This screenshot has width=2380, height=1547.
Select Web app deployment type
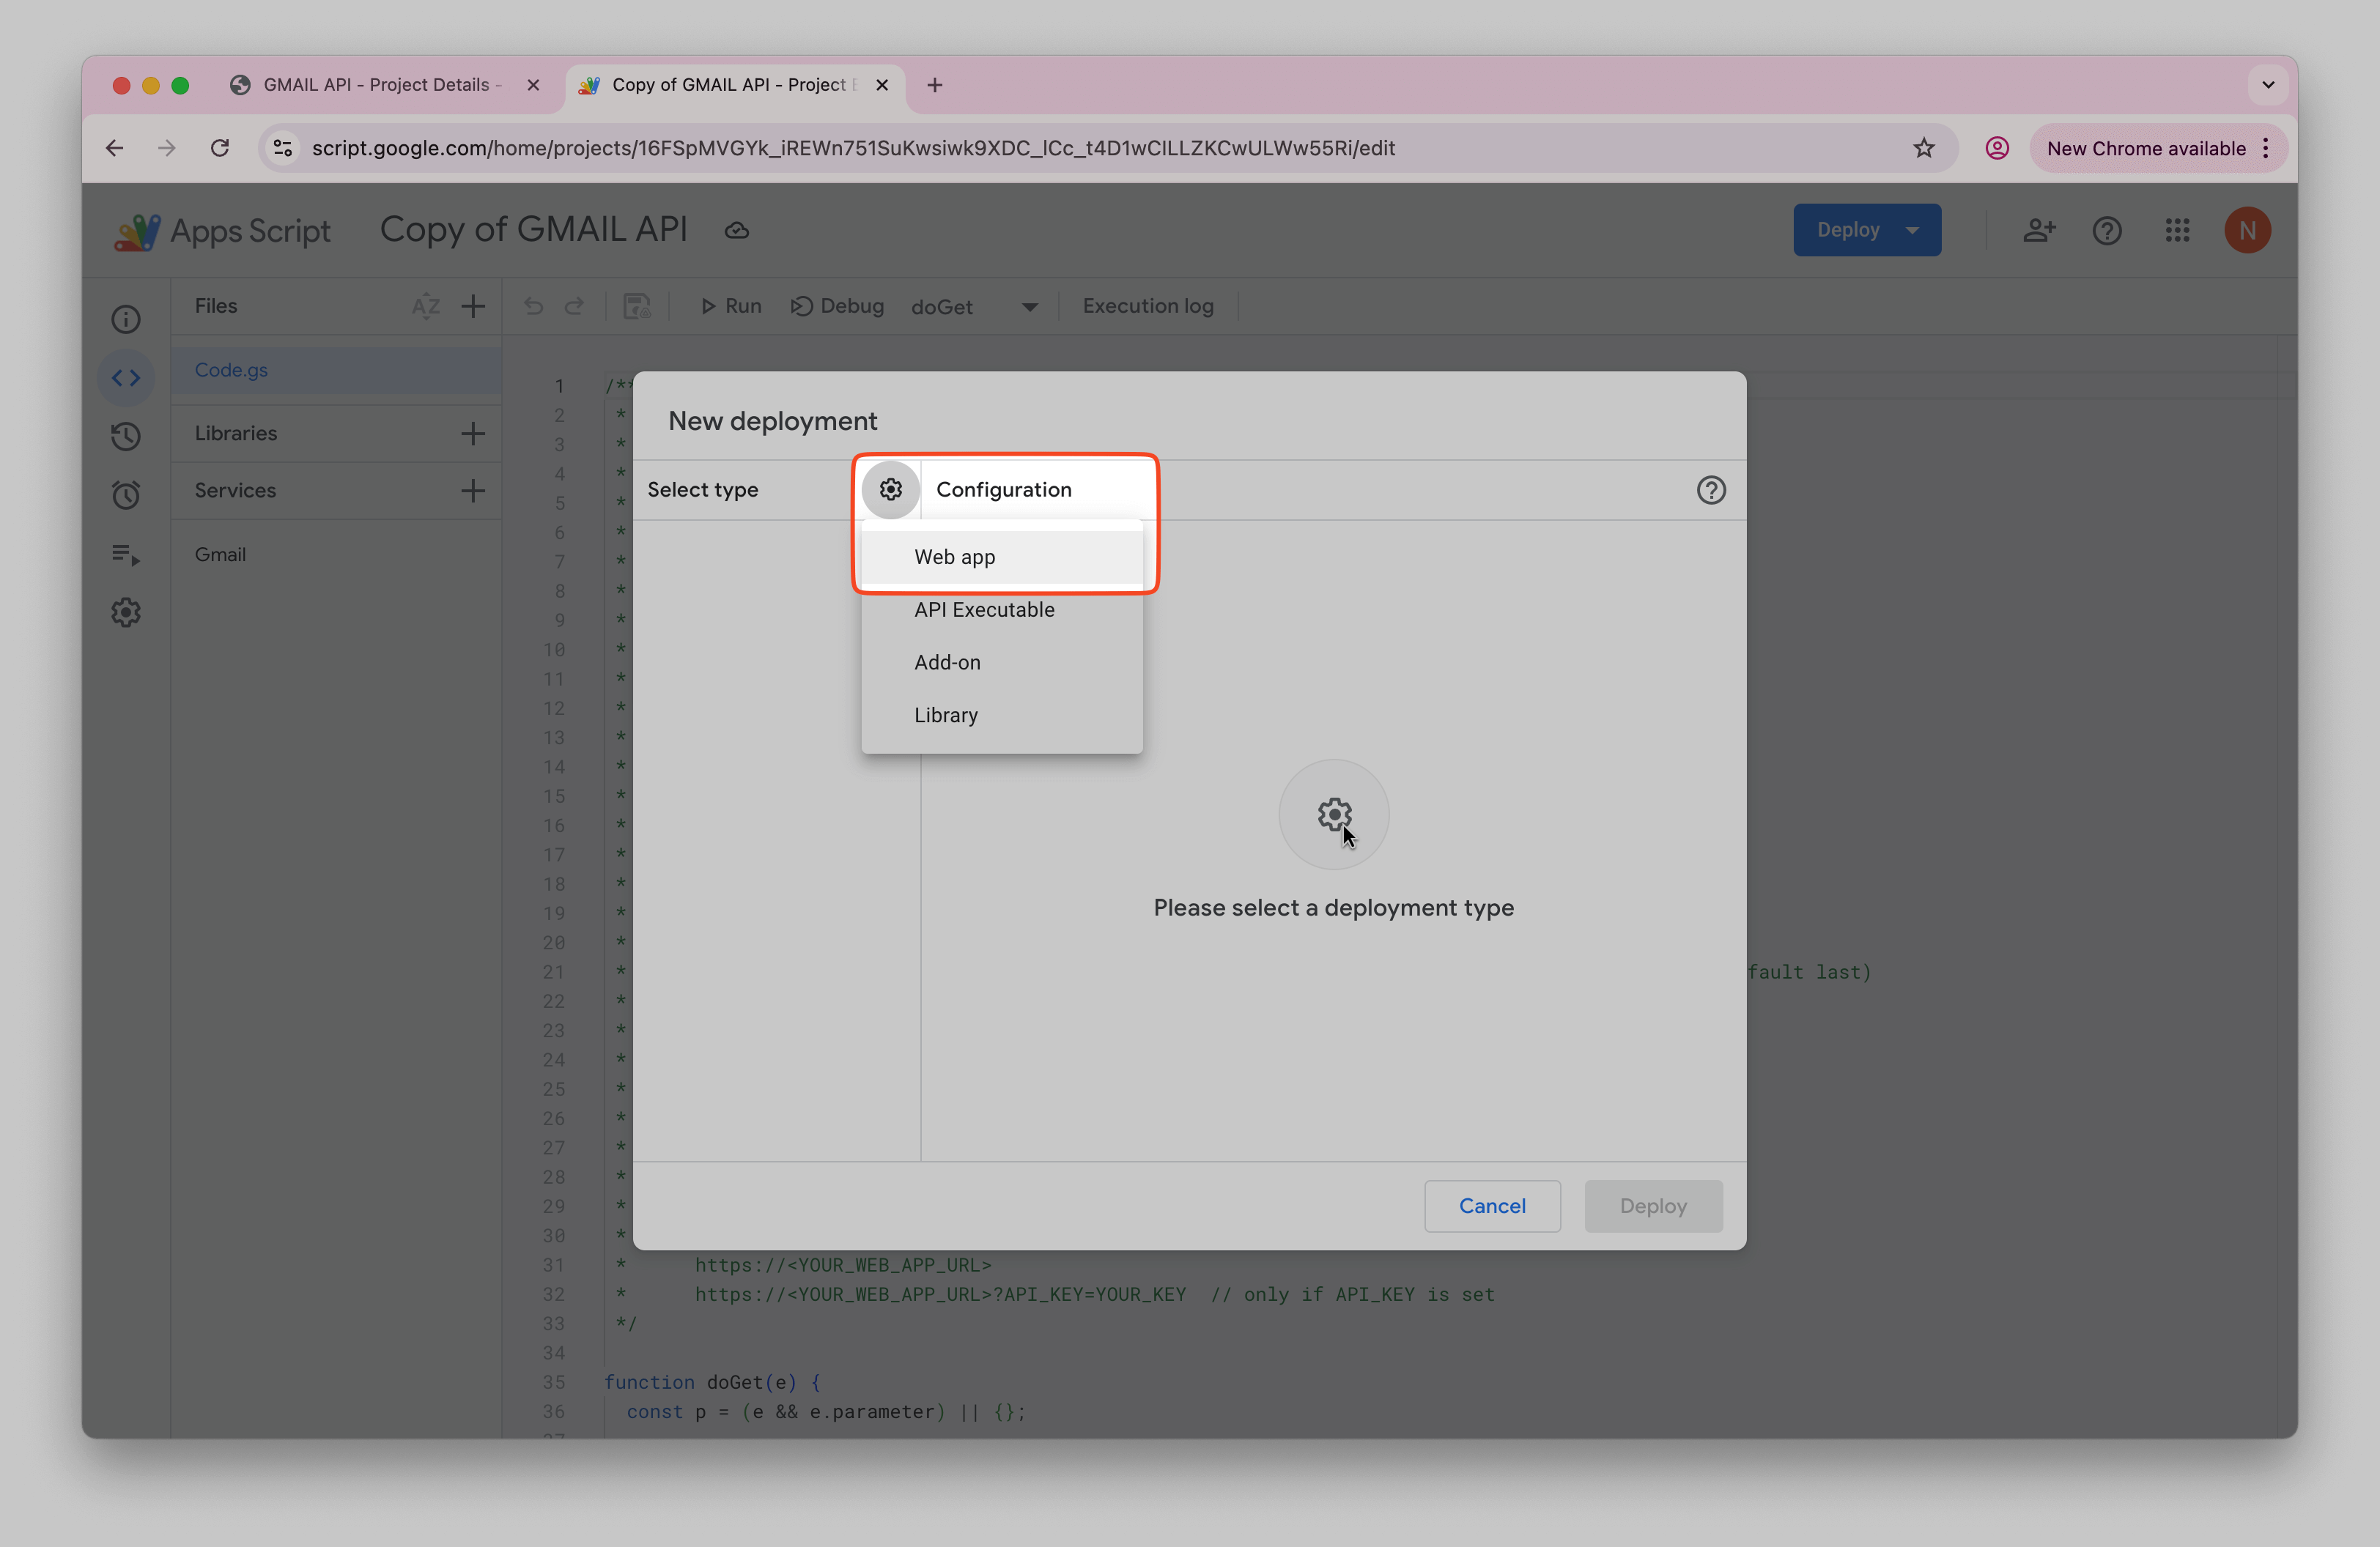click(1001, 557)
